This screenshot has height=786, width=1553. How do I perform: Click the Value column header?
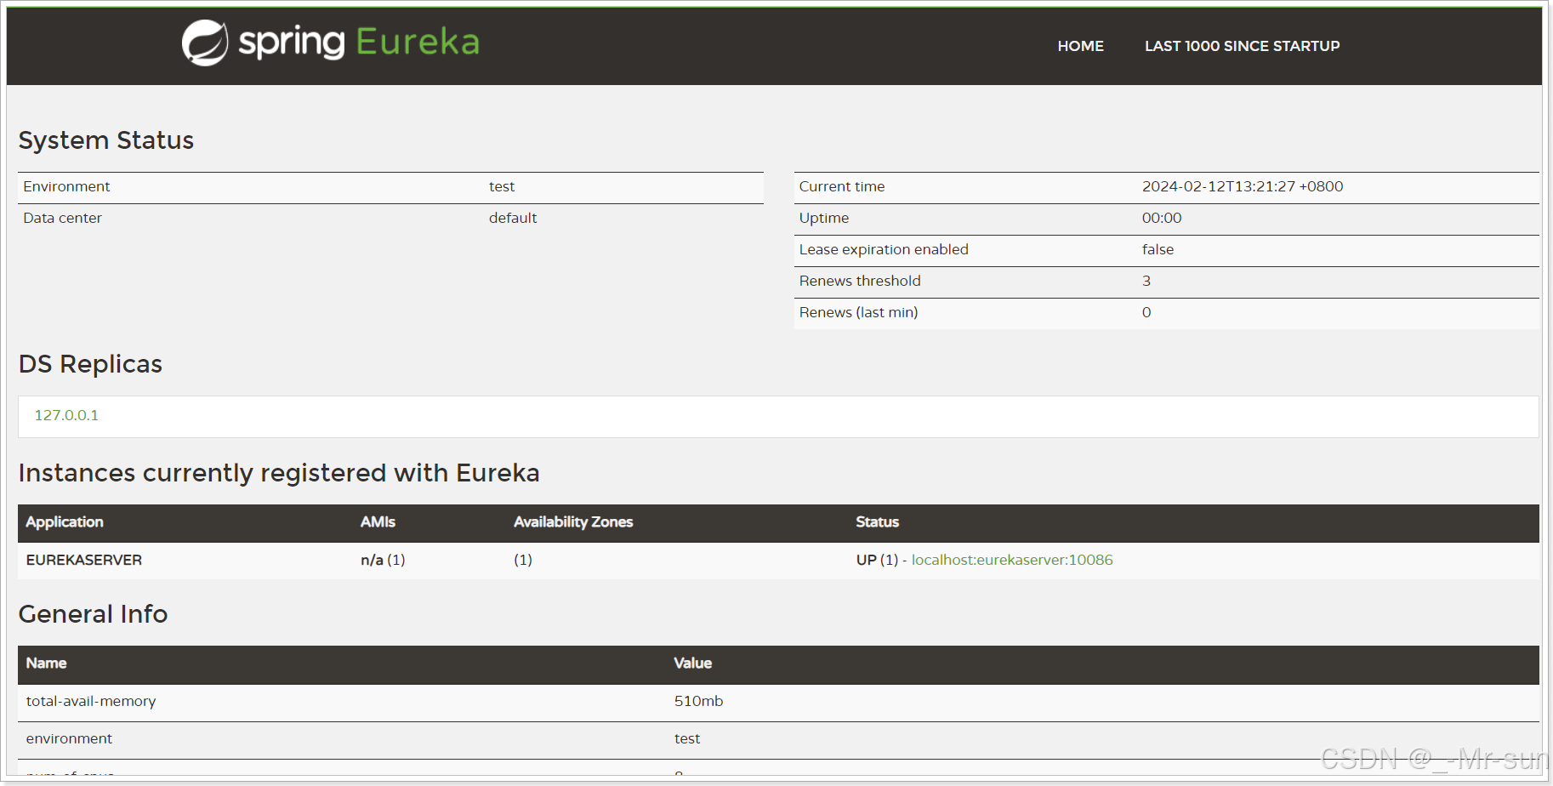click(693, 664)
